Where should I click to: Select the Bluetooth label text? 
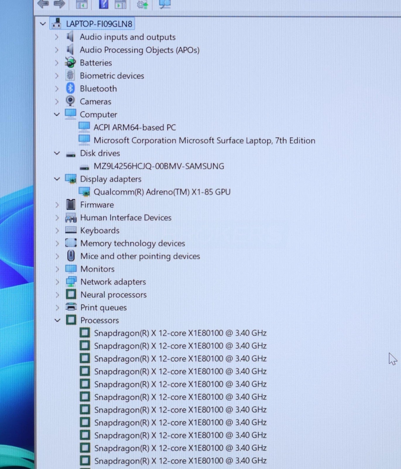(98, 89)
